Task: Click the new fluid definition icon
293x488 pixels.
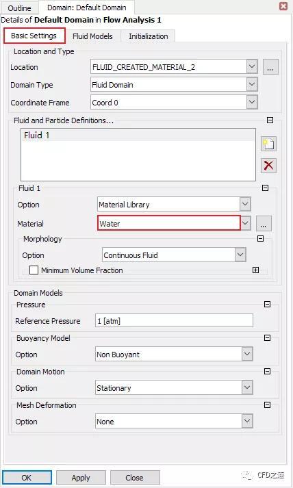Action: (268, 144)
